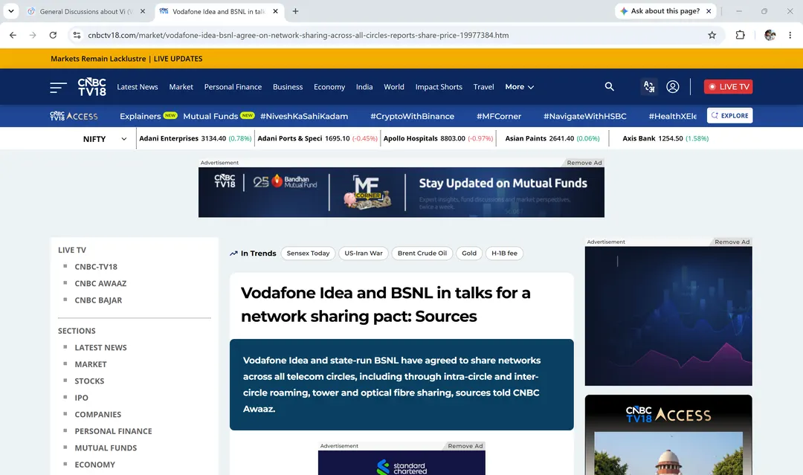Screen dimensions: 803x475
Task: Open the user profile account icon
Action: pos(672,86)
